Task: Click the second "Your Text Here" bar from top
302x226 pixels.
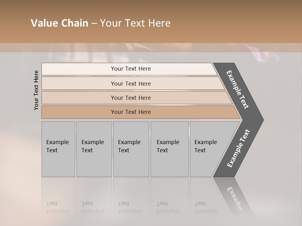Action: click(x=131, y=83)
